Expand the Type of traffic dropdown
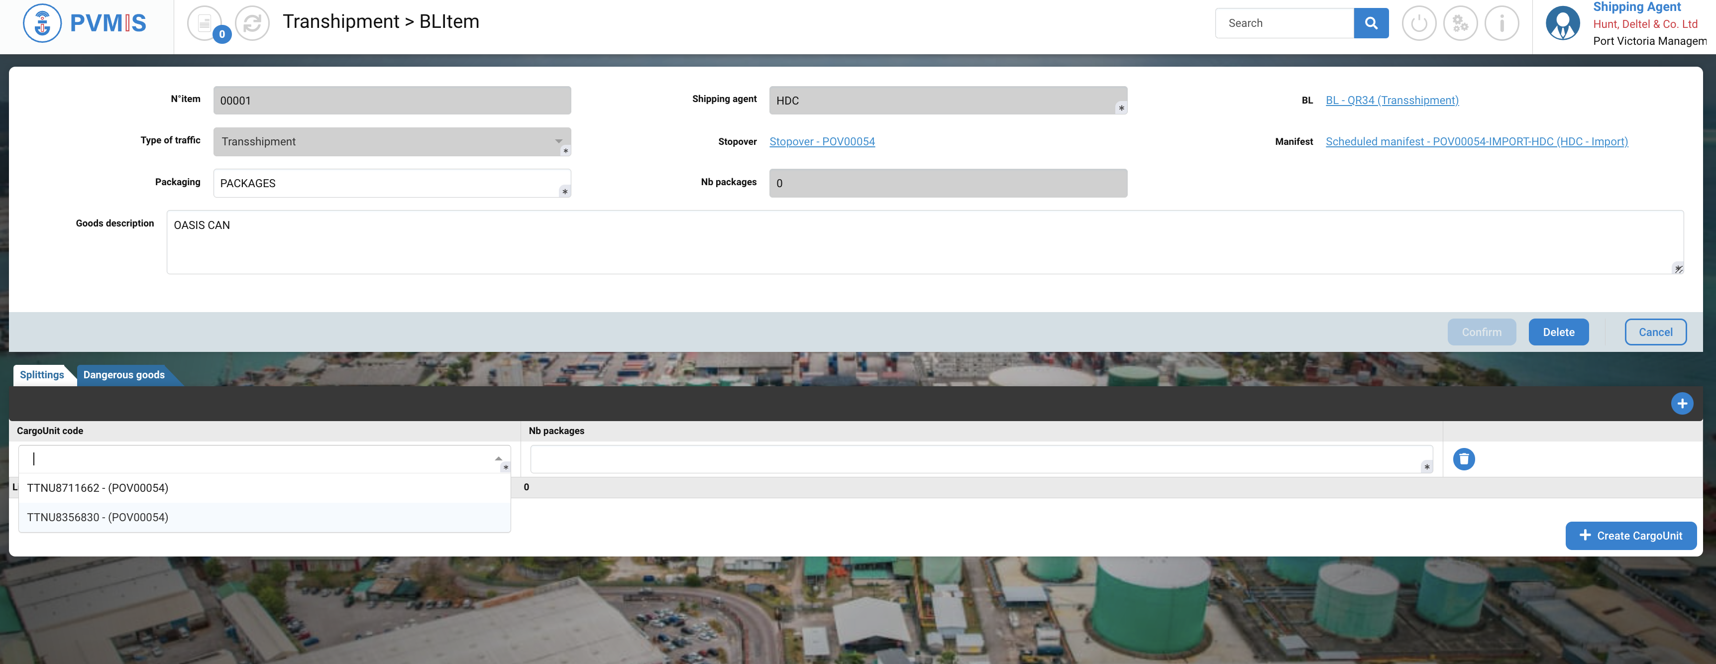The image size is (1716, 664). [x=558, y=141]
